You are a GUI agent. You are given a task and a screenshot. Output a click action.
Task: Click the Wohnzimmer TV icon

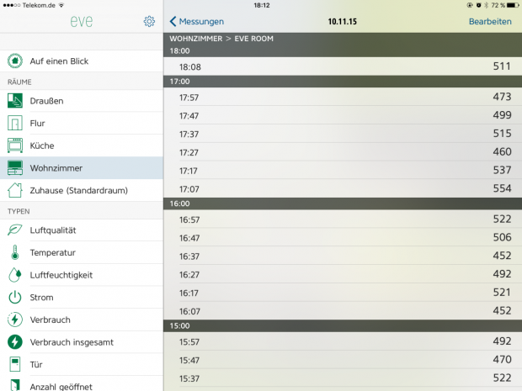coord(15,167)
